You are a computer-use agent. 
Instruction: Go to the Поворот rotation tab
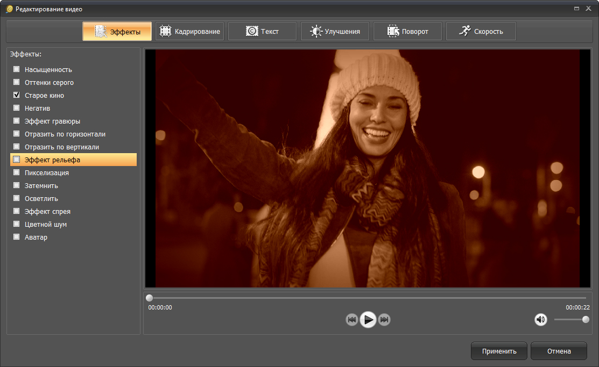click(407, 32)
